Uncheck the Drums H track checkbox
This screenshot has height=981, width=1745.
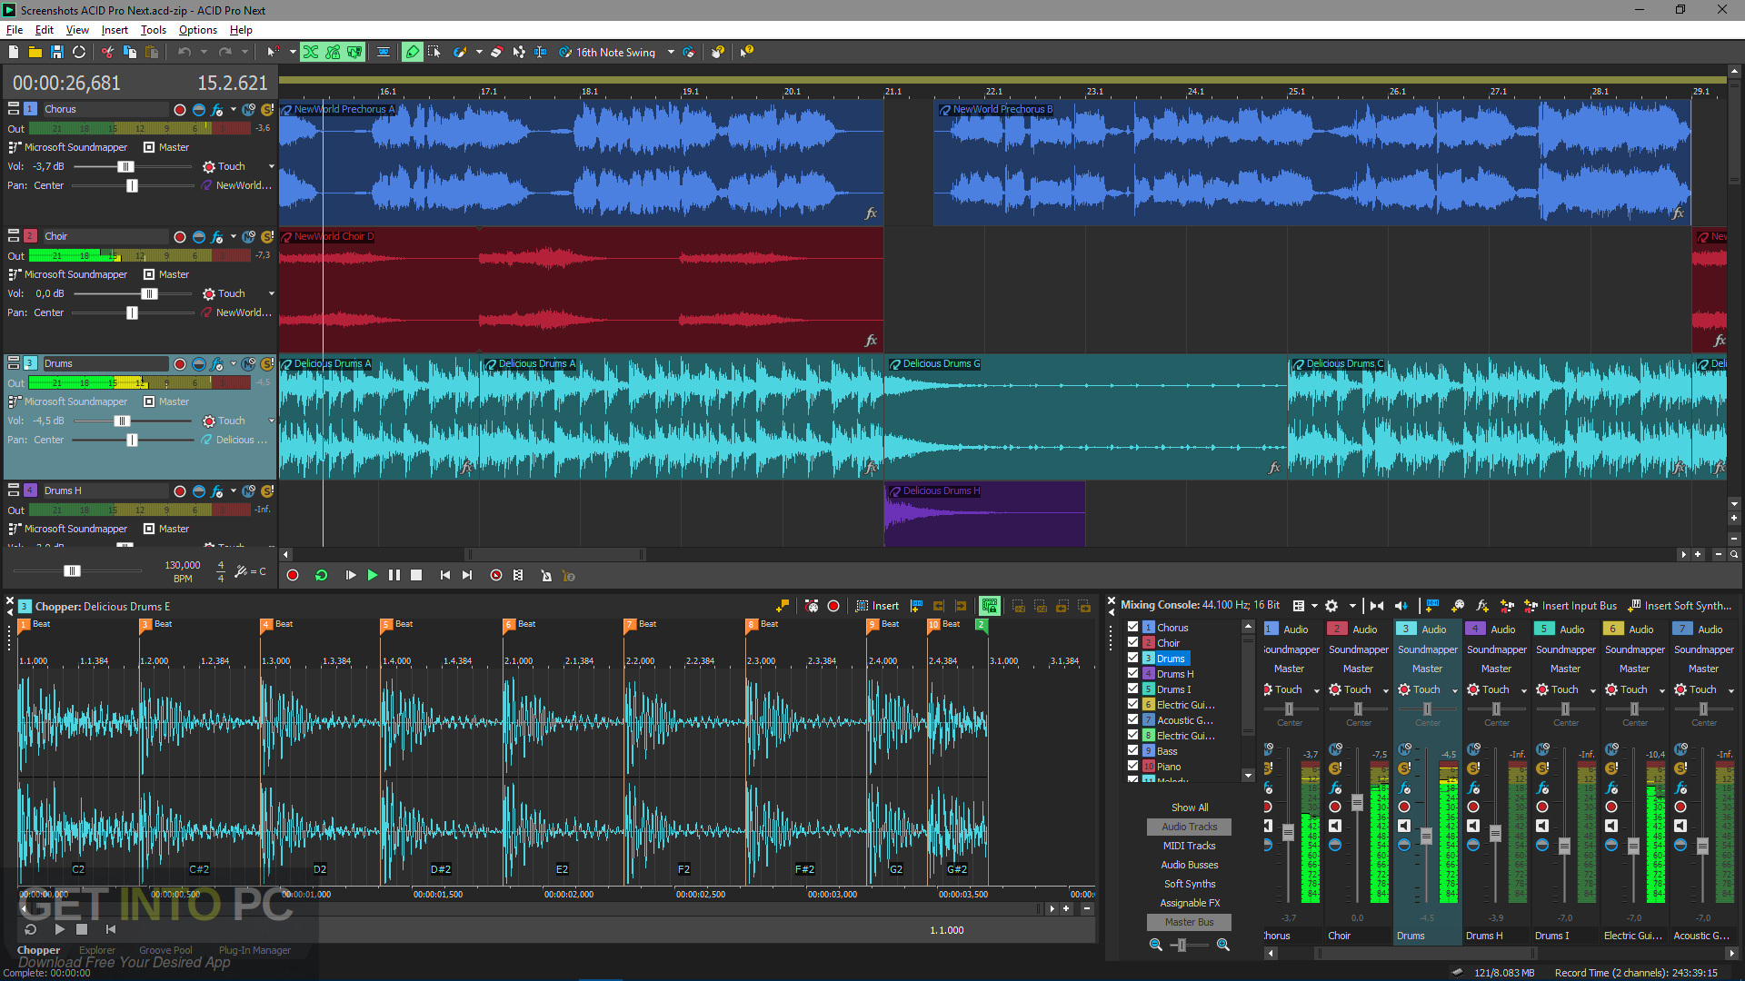pos(1133,673)
